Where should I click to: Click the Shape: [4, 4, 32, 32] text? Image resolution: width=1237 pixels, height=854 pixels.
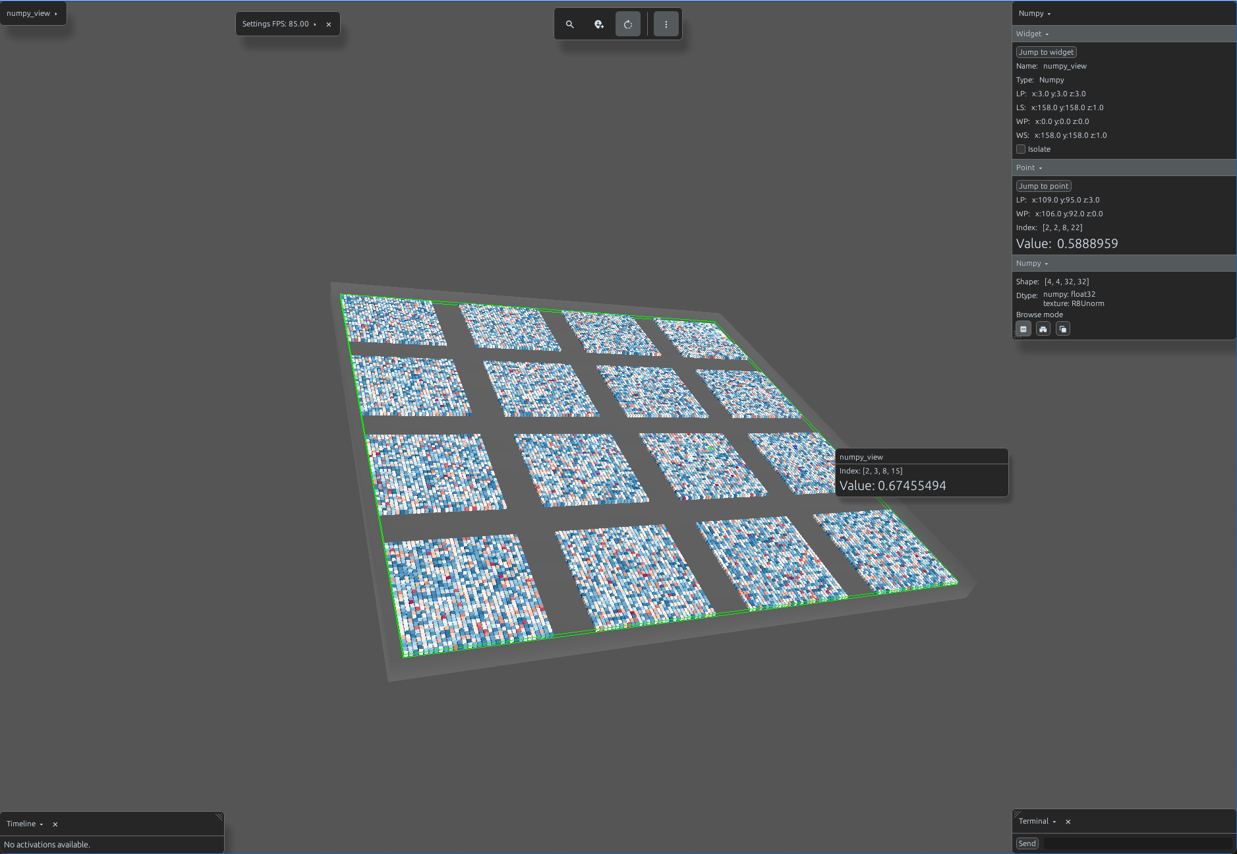(x=1052, y=282)
